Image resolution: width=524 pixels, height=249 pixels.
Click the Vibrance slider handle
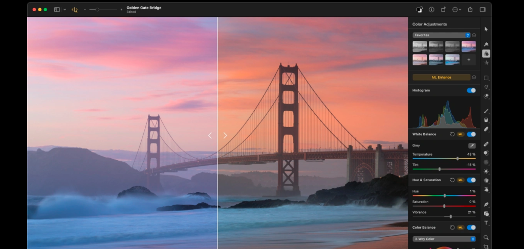point(451,217)
